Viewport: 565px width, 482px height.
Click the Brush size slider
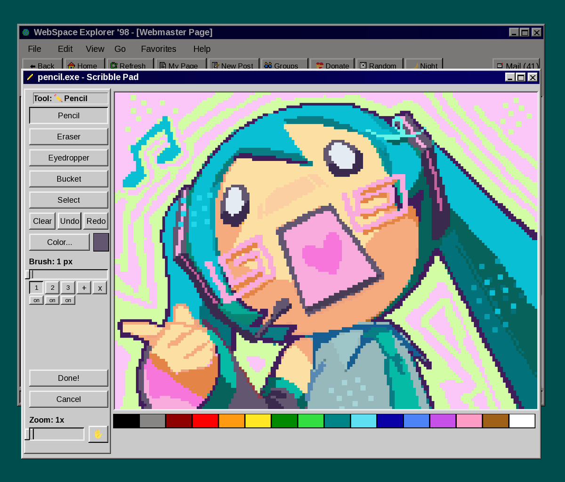click(67, 274)
